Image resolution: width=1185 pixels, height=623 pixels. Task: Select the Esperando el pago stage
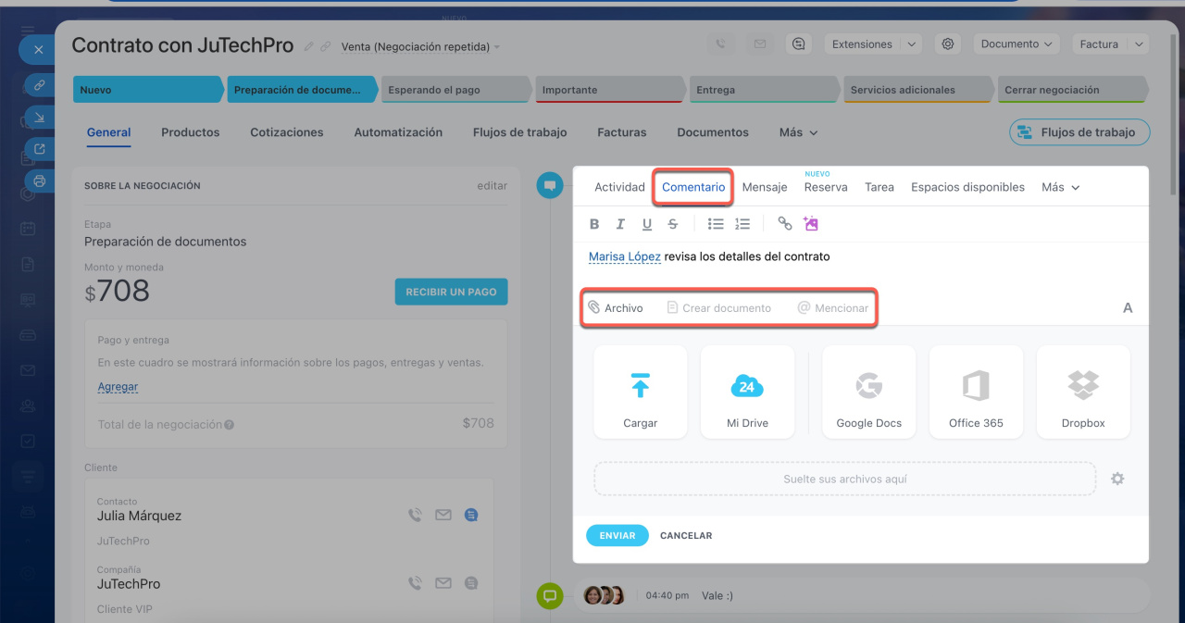click(455, 90)
